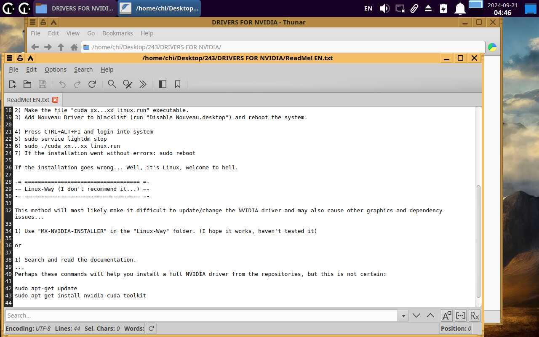This screenshot has width=539, height=337.
Task: Expand the search history dropdown arrow
Action: [403, 316]
